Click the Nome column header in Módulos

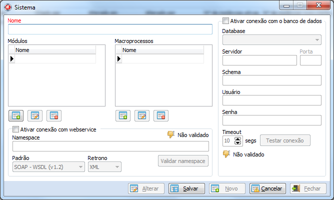(x=55, y=50)
